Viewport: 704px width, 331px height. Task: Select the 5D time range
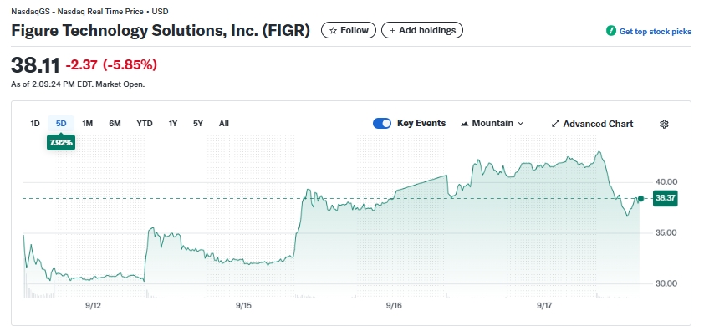click(x=61, y=124)
